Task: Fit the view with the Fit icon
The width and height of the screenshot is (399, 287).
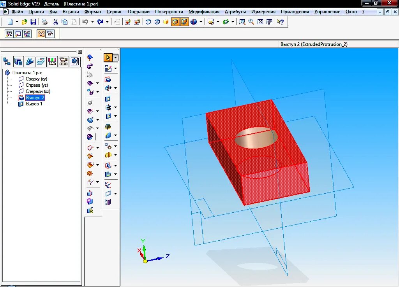Action: [x=260, y=22]
